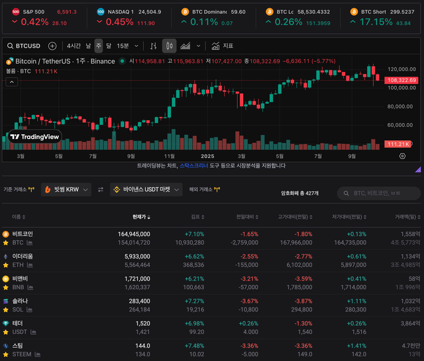Image resolution: width=424 pixels, height=361 pixels.
Task: Select 이더리움 row name
Action: [x=23, y=257]
